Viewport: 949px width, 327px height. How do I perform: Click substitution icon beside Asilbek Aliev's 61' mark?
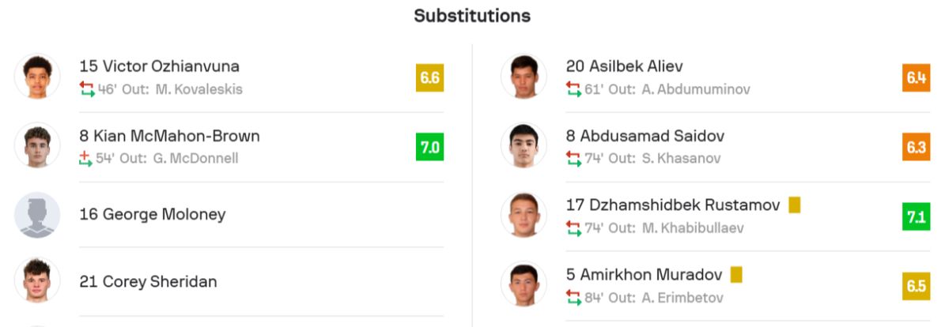(573, 89)
